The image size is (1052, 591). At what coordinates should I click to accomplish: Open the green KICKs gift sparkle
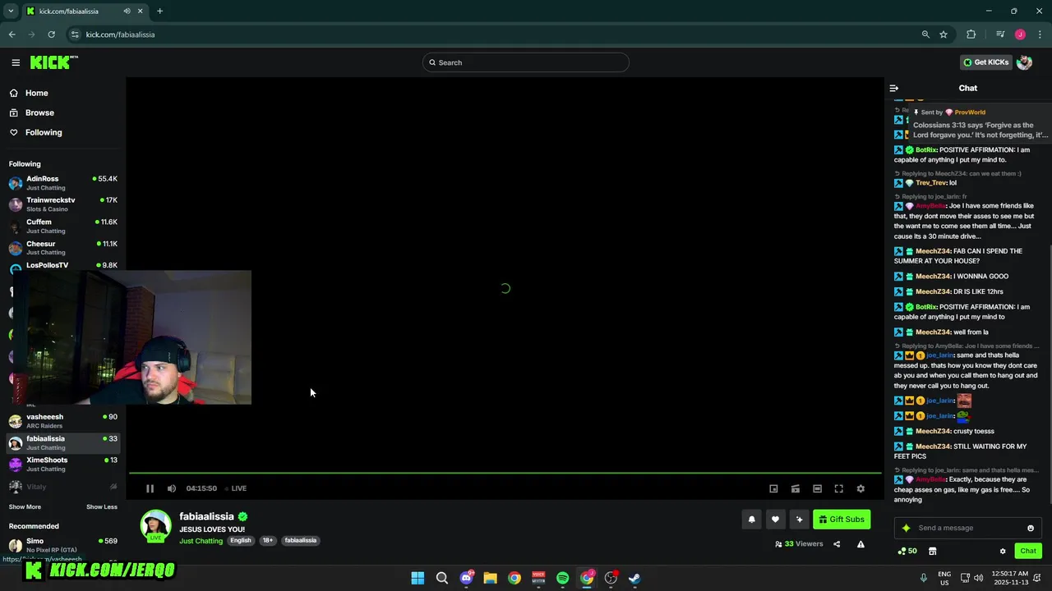click(906, 528)
